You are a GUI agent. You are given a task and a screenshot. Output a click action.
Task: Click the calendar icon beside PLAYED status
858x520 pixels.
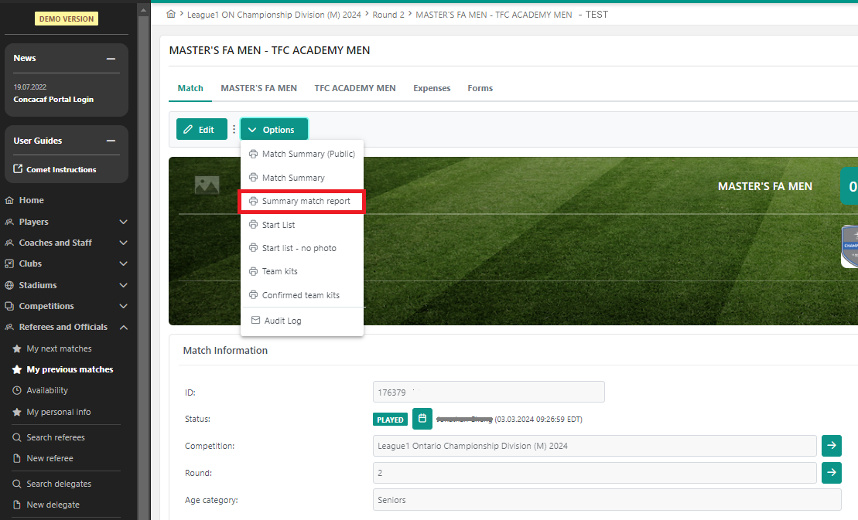coord(422,419)
